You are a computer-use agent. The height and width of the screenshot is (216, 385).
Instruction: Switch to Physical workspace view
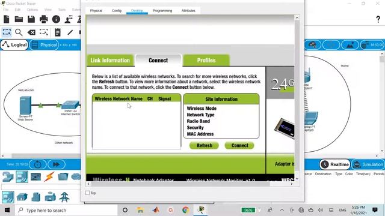point(44,45)
